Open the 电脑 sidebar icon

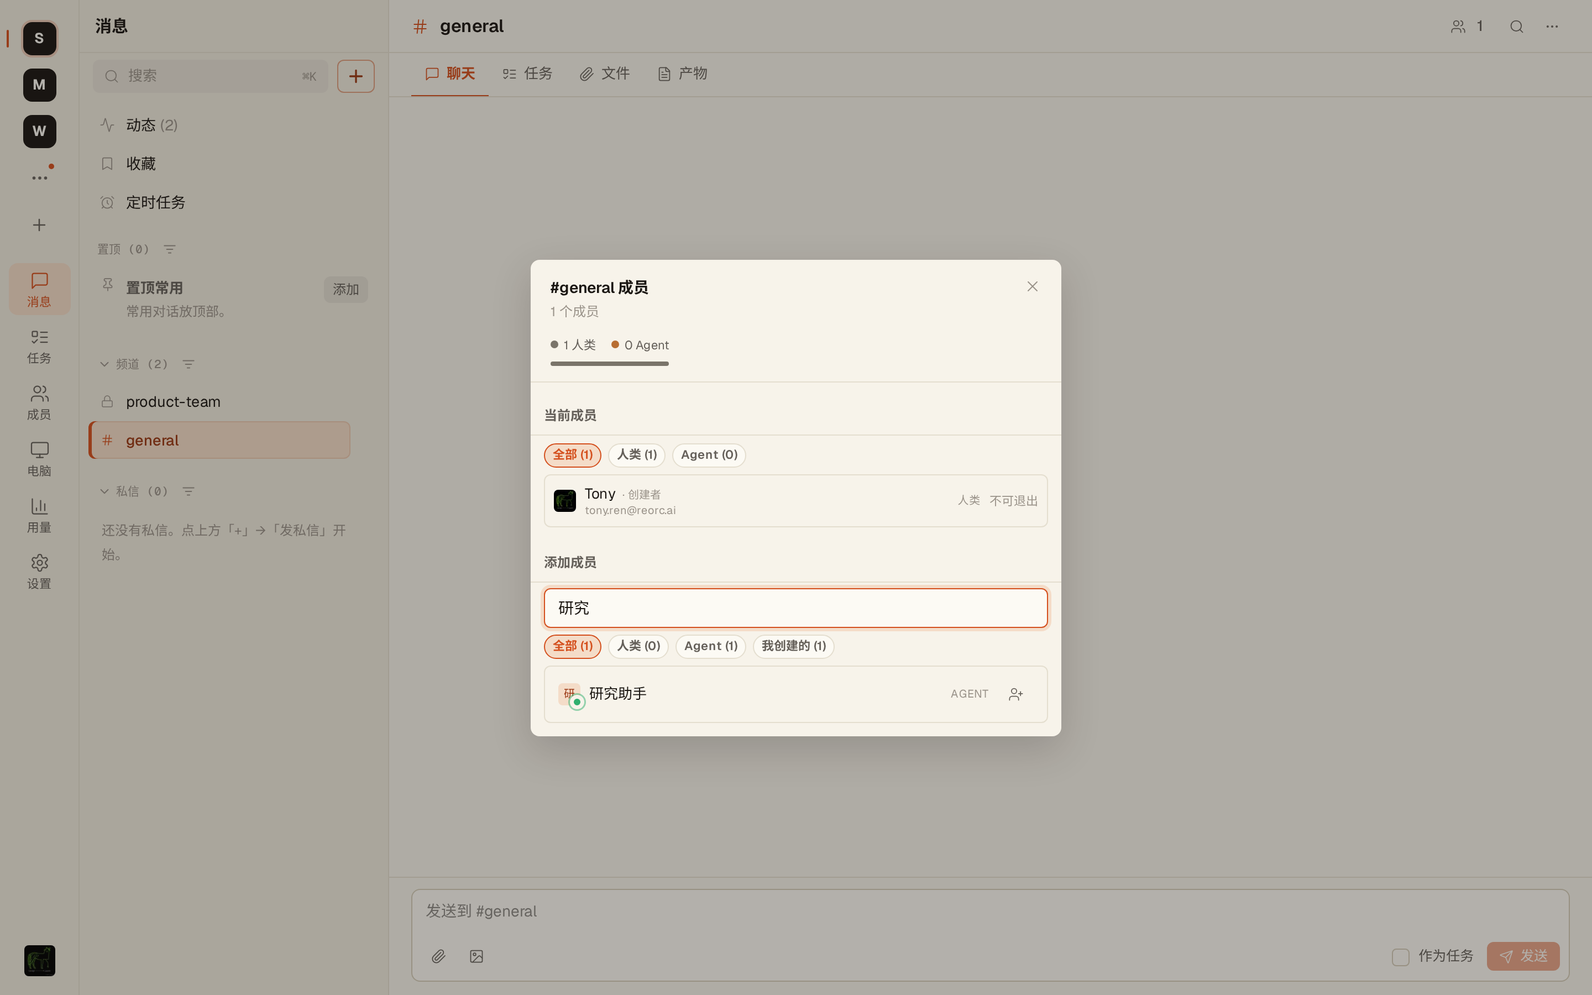click(39, 459)
